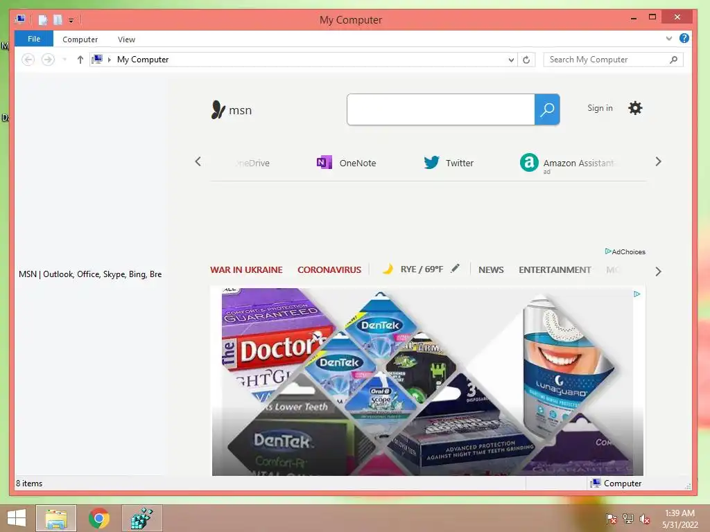The image size is (710, 532).
Task: Refresh the My Computer address bar
Action: coord(526,60)
